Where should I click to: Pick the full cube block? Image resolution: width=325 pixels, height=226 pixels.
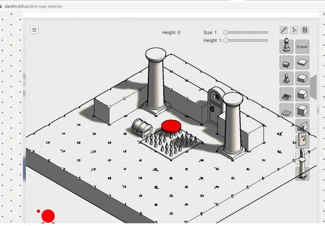302,110
